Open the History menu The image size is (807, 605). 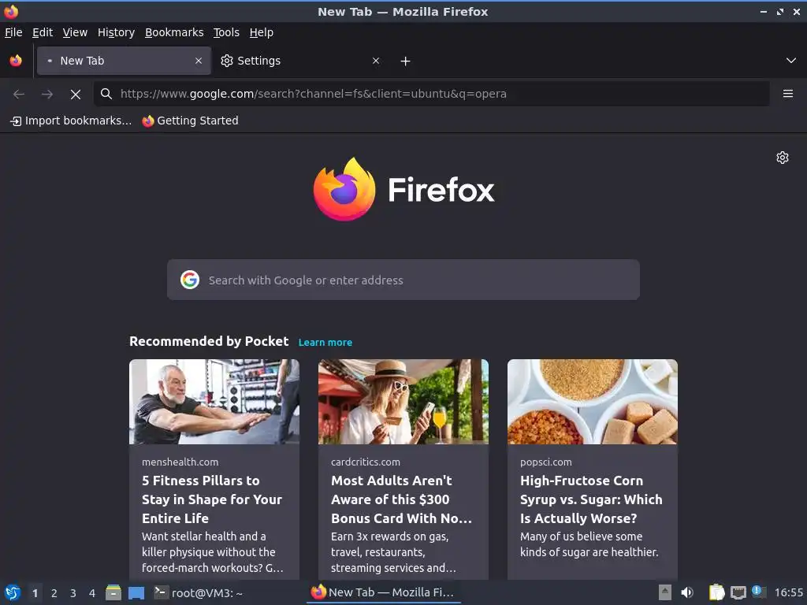(116, 32)
